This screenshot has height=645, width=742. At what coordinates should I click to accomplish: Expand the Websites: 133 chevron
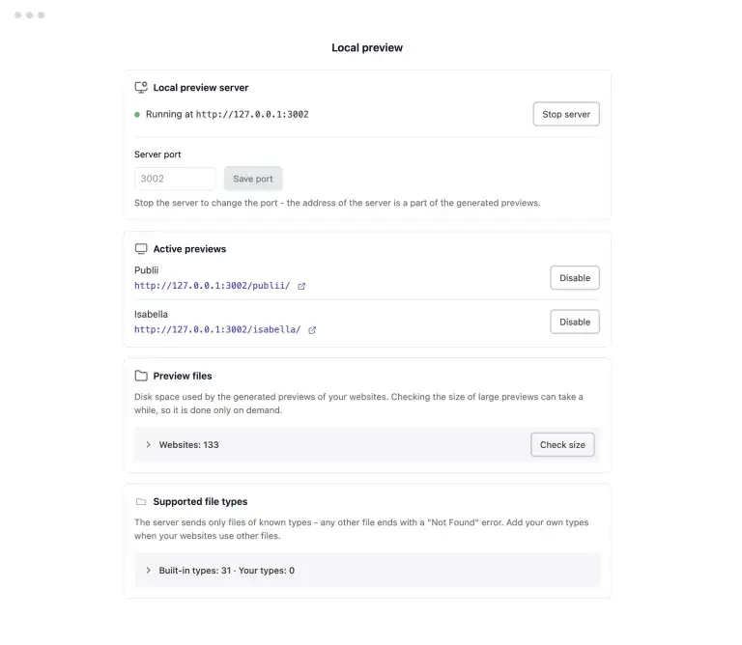pos(148,444)
